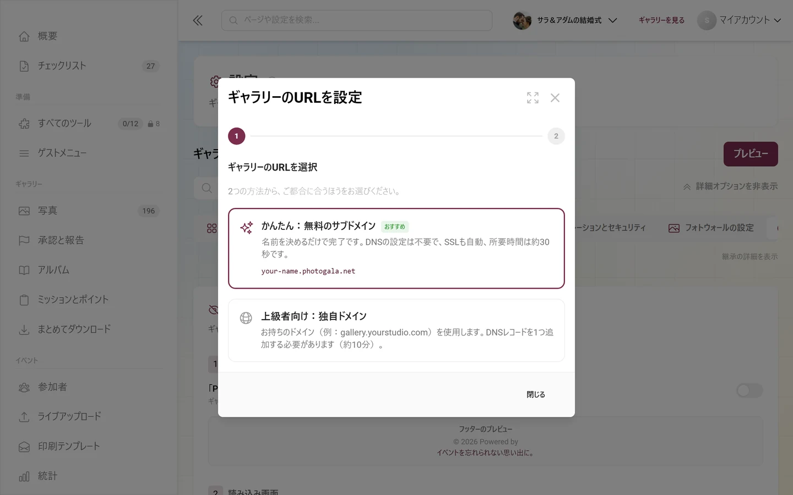Select the 上級者向け:独自ドメイン option
Viewport: 793px width, 495px height.
[x=397, y=330]
